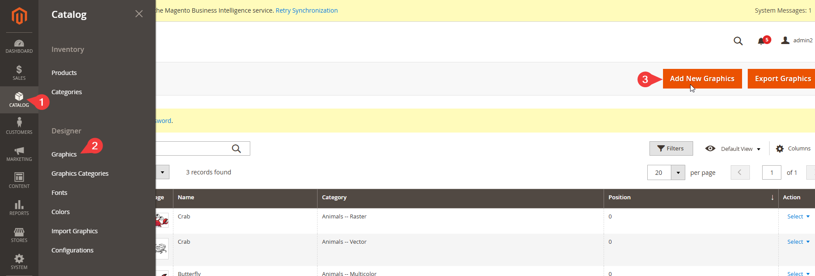
Task: Select Graphics Categories in Catalog menu
Action: click(x=80, y=174)
